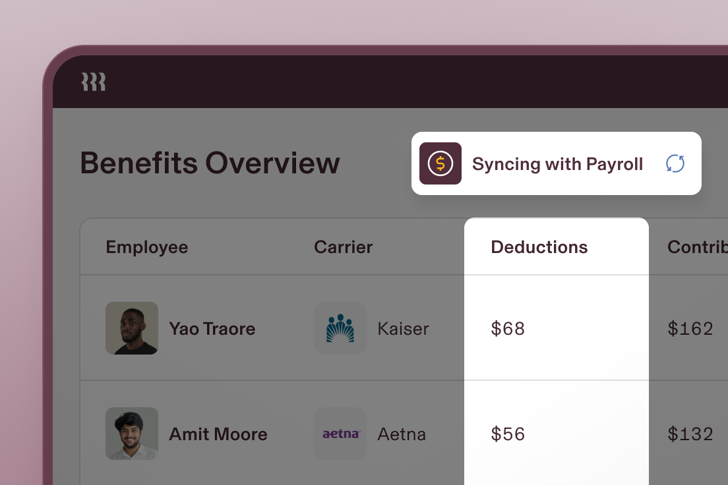Select the Aetna carrier logo
This screenshot has width=728, height=485.
pos(340,434)
